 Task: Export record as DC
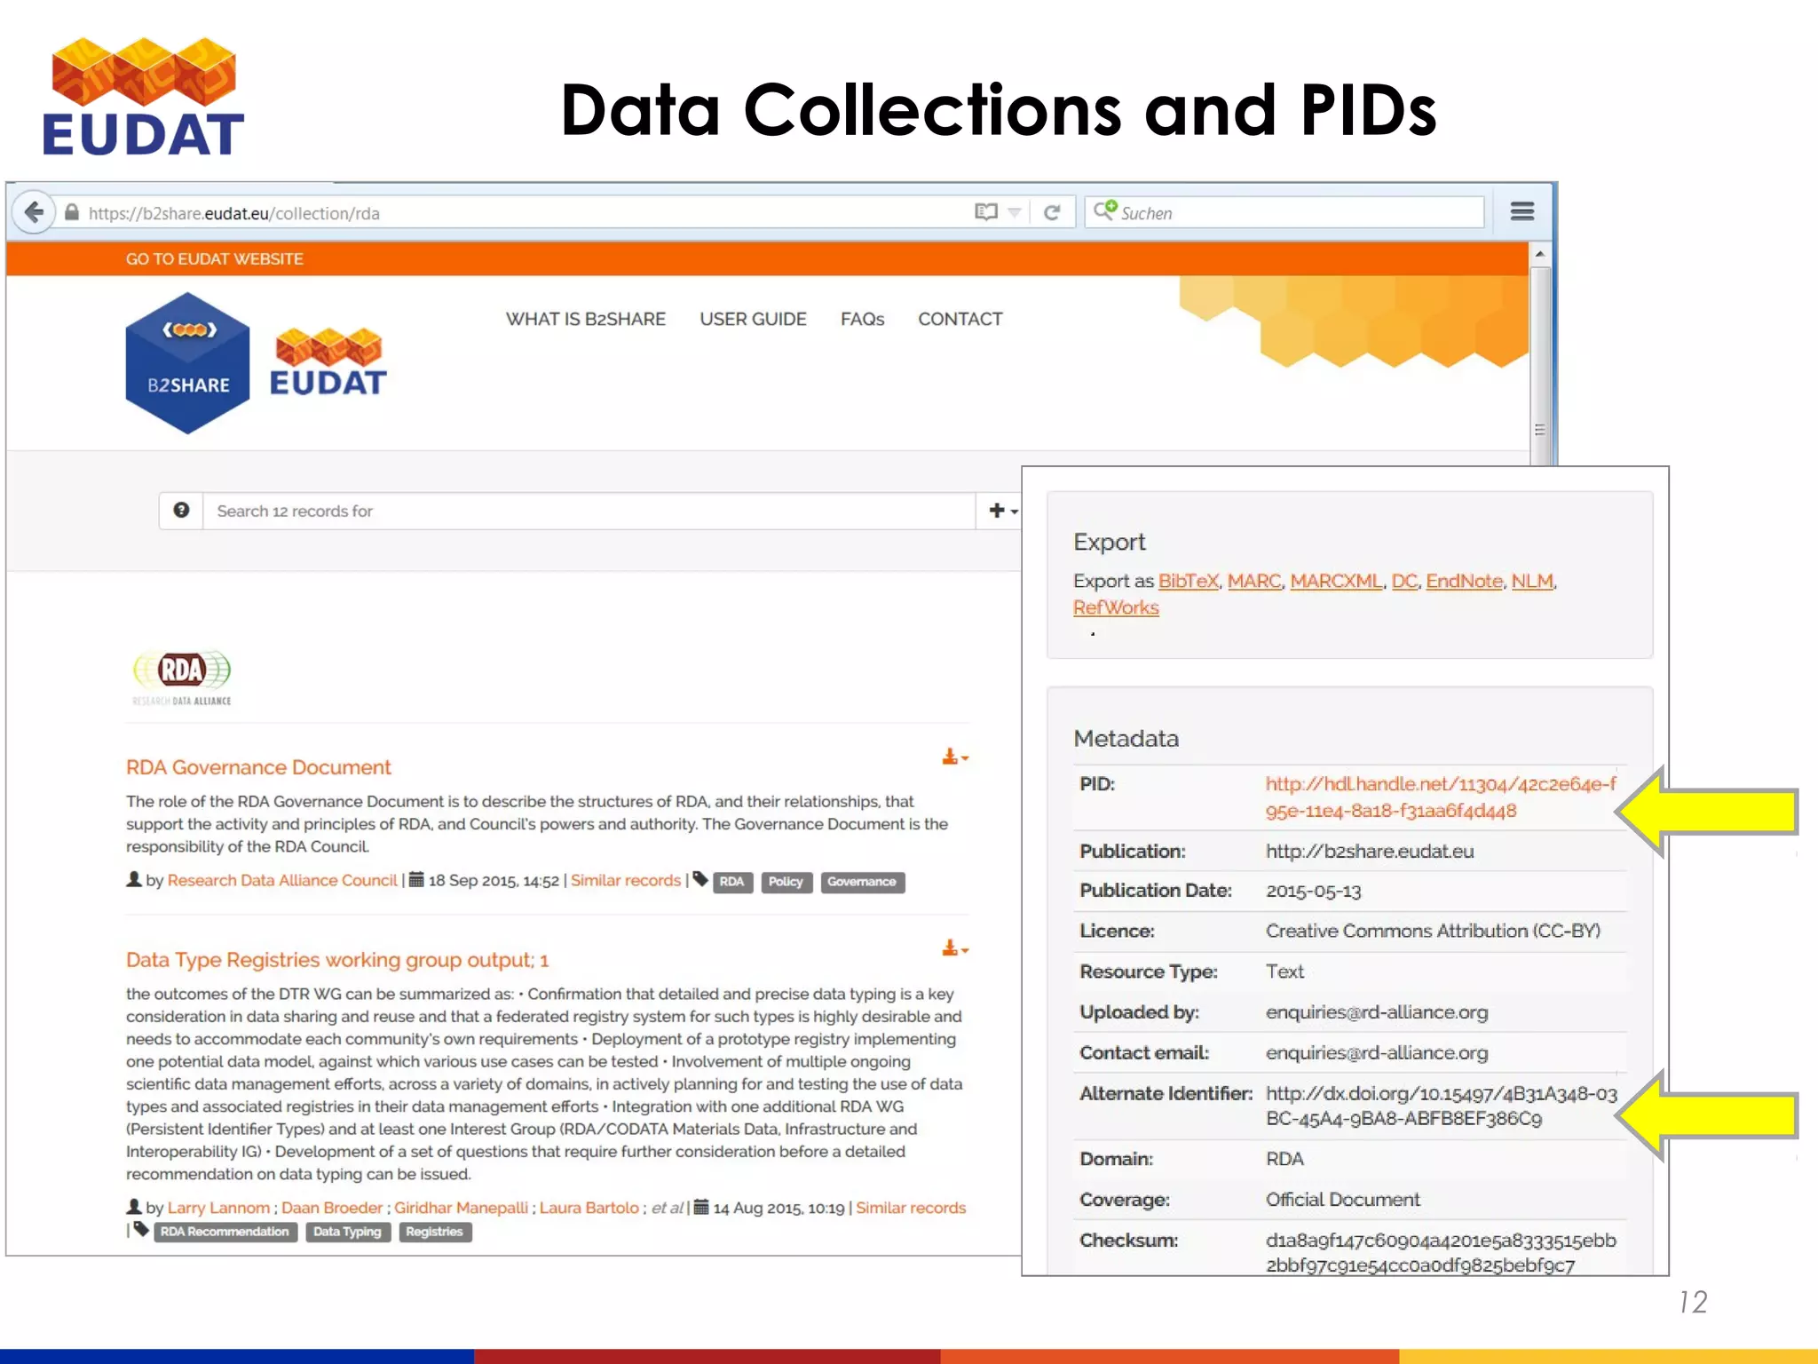point(1404,581)
